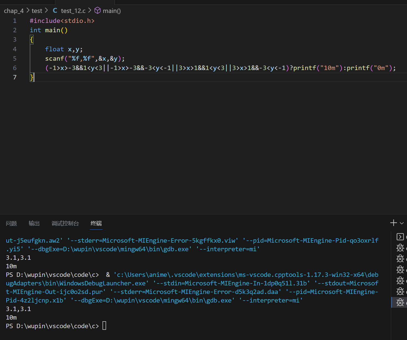Open the terminal launch profile dropdown chevron
407x340 pixels.
402,223
